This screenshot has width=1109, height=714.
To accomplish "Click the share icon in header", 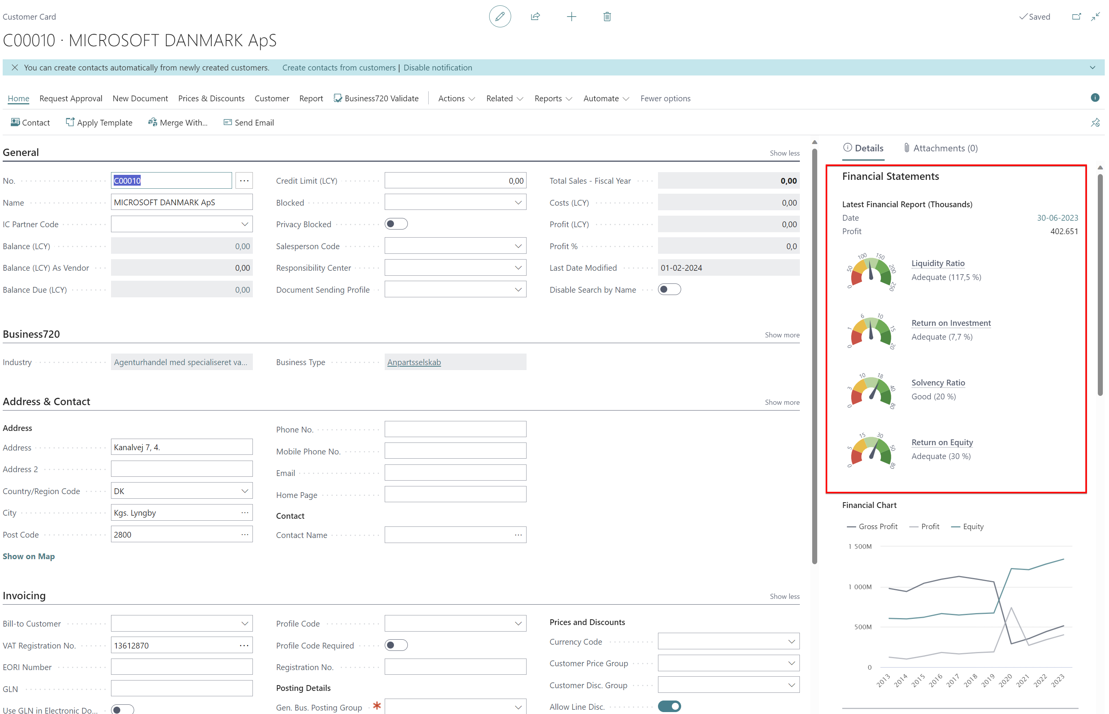I will [535, 17].
